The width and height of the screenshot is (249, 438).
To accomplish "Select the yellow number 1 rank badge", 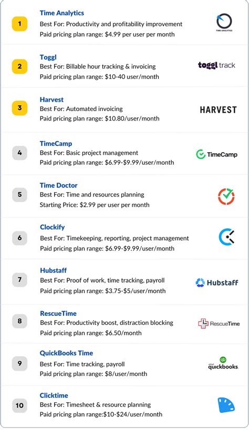I will point(19,24).
